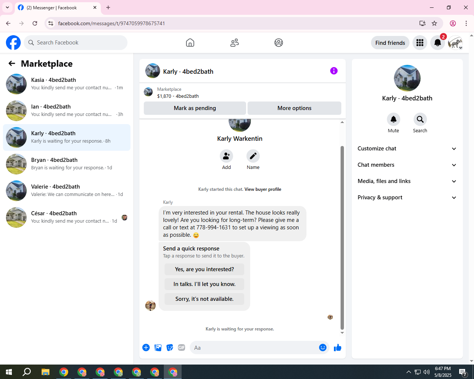Open View buyer profile link
474x379 pixels.
pos(263,189)
